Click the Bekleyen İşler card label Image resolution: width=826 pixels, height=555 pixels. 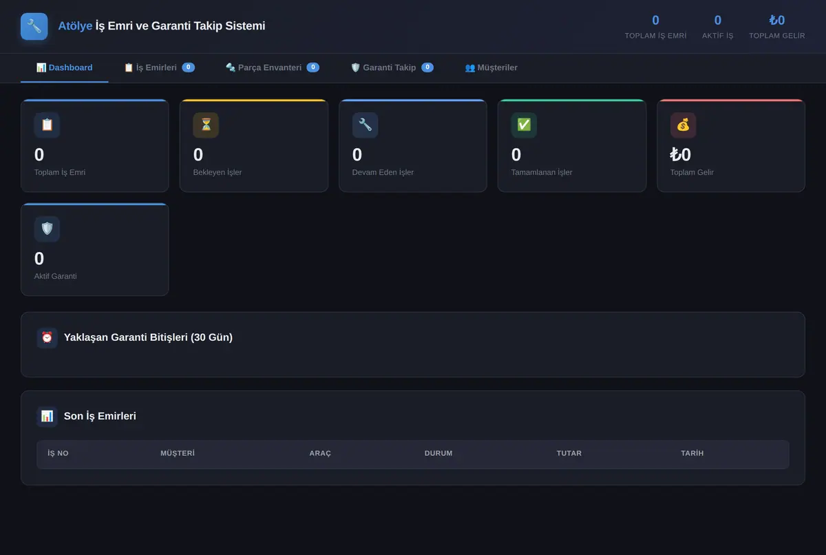pos(218,172)
